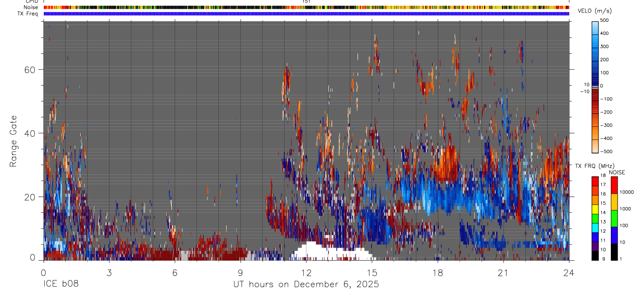Viewport: 640px width, 295px height.
Task: Pick the black swatch in NOISE legend
Action: click(x=614, y=252)
